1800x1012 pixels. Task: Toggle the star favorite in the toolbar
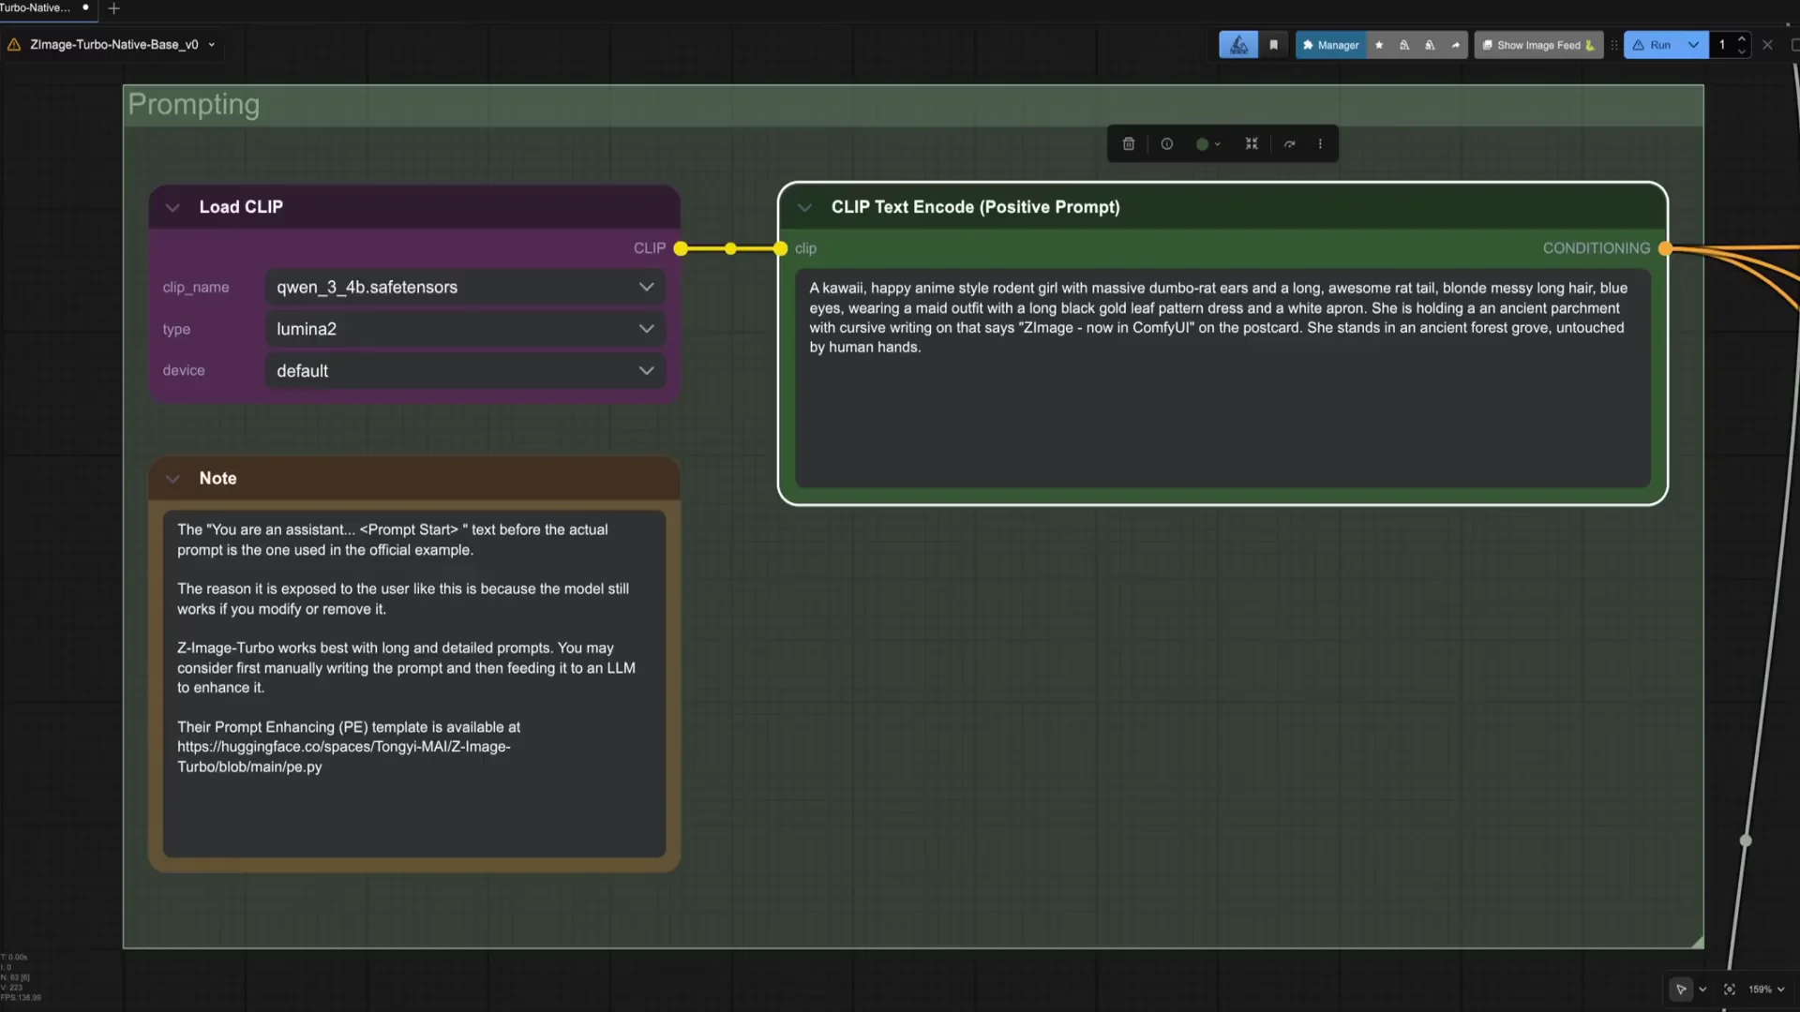click(1378, 44)
